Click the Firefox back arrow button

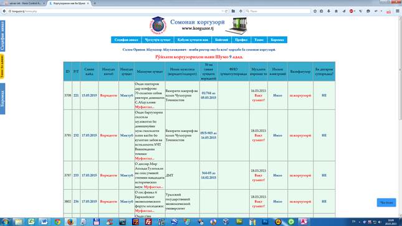coord(4,11)
